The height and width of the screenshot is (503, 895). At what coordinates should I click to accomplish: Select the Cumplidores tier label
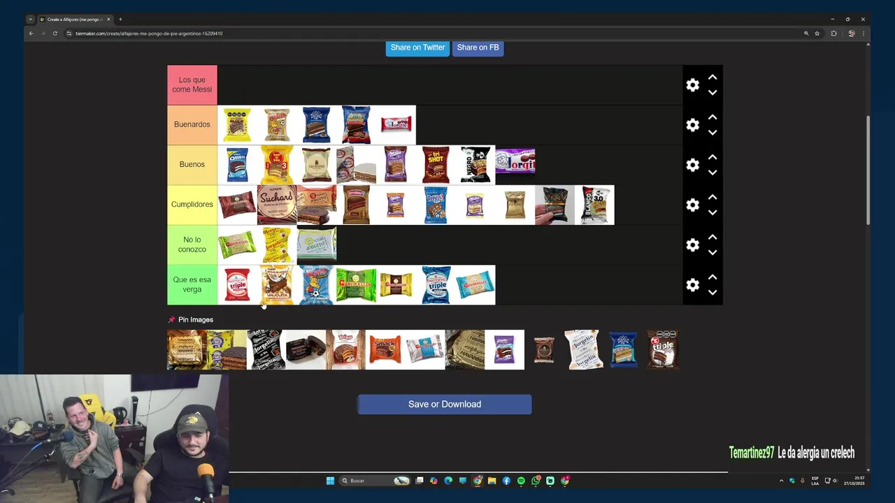point(192,205)
